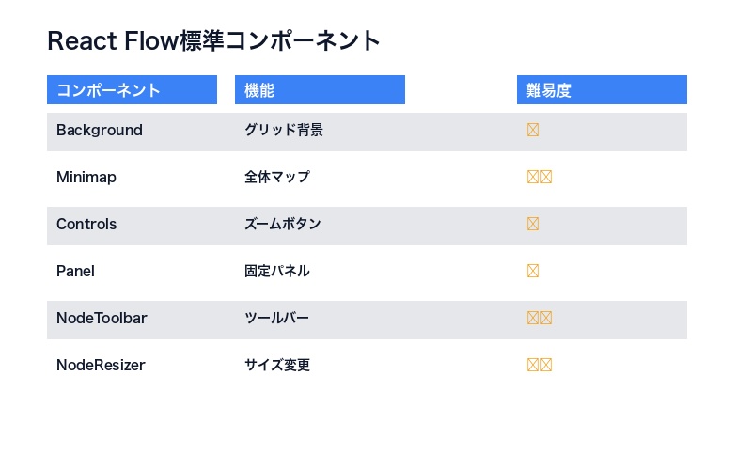
Task: Select the Panel component name cell
Action: 76,272
